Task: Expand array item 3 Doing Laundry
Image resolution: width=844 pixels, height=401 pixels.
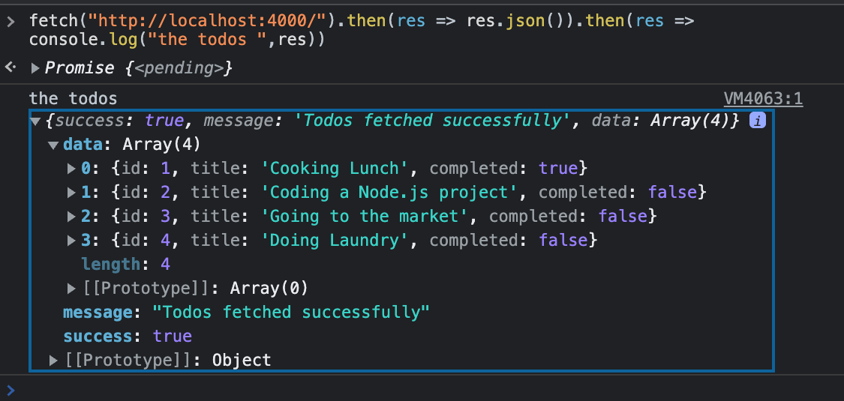Action: 71,241
